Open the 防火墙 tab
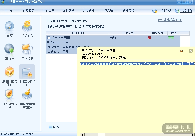Screen dimensions: 195x136 [x=108, y=10]
